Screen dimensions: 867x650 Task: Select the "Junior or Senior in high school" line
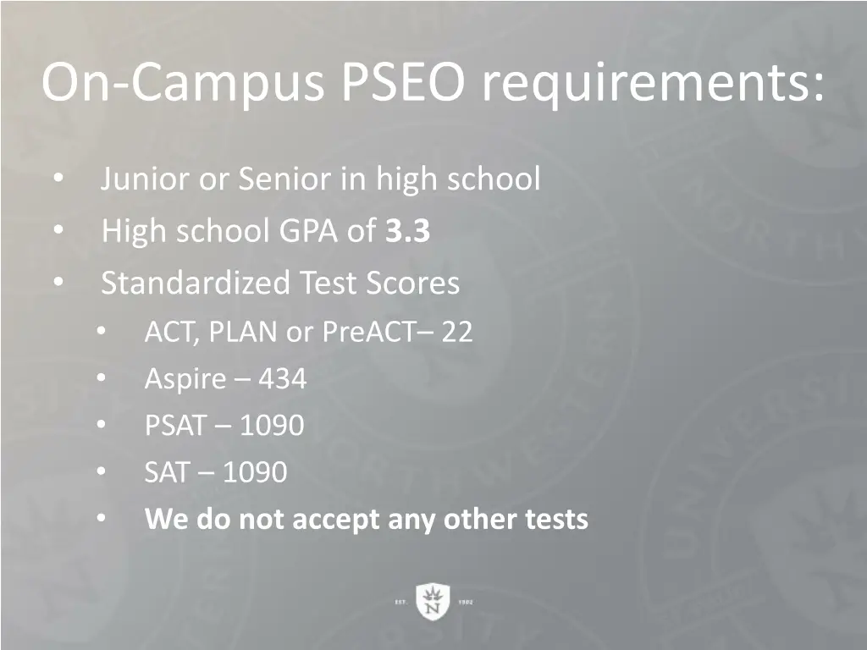pos(320,179)
